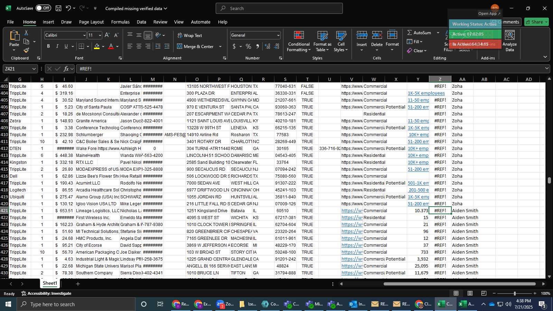Click the Paste clipboard icon
The height and width of the screenshot is (311, 553).
(x=14, y=36)
